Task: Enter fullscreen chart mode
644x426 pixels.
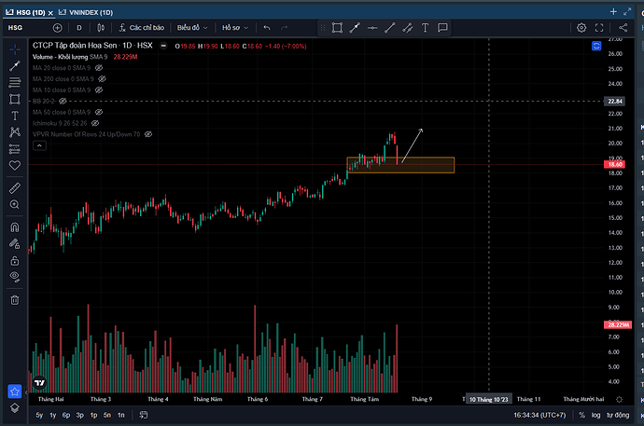Action: pyautogui.click(x=599, y=28)
